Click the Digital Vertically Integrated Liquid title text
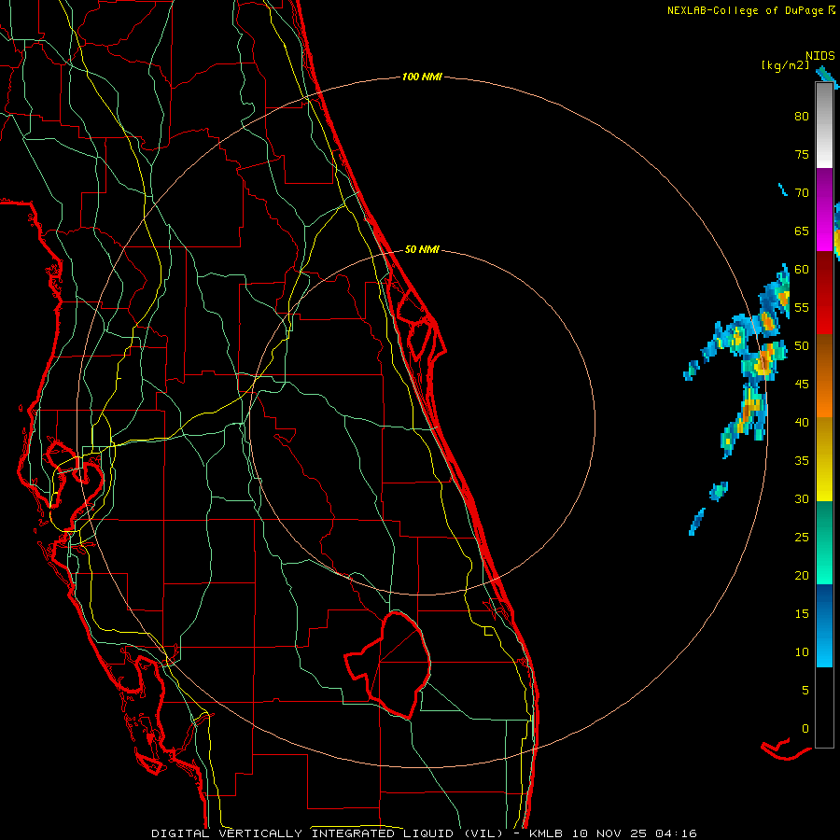Image resolution: width=840 pixels, height=840 pixels. pos(328,833)
